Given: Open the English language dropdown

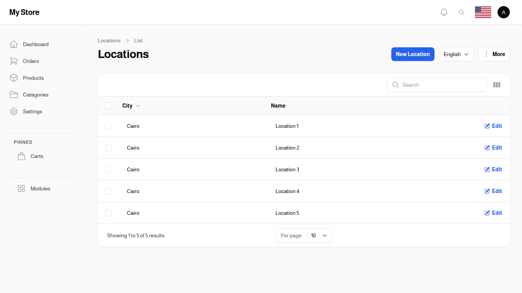Looking at the screenshot, I should tap(456, 54).
